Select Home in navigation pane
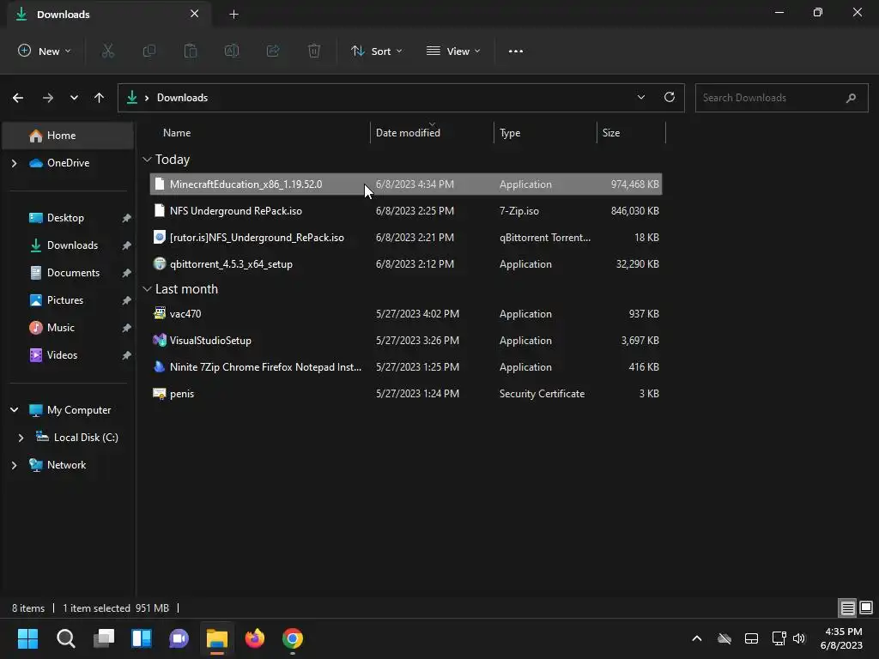Screen dimensions: 879x659 (x=68, y=136)
